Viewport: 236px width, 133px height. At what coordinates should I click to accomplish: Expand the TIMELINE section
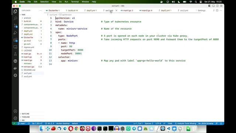pyautogui.click(x=26, y=117)
